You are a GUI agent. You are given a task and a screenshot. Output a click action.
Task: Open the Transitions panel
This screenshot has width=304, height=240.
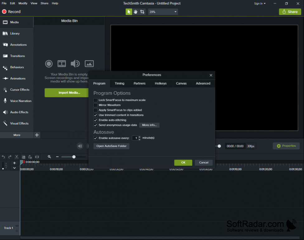(17, 56)
